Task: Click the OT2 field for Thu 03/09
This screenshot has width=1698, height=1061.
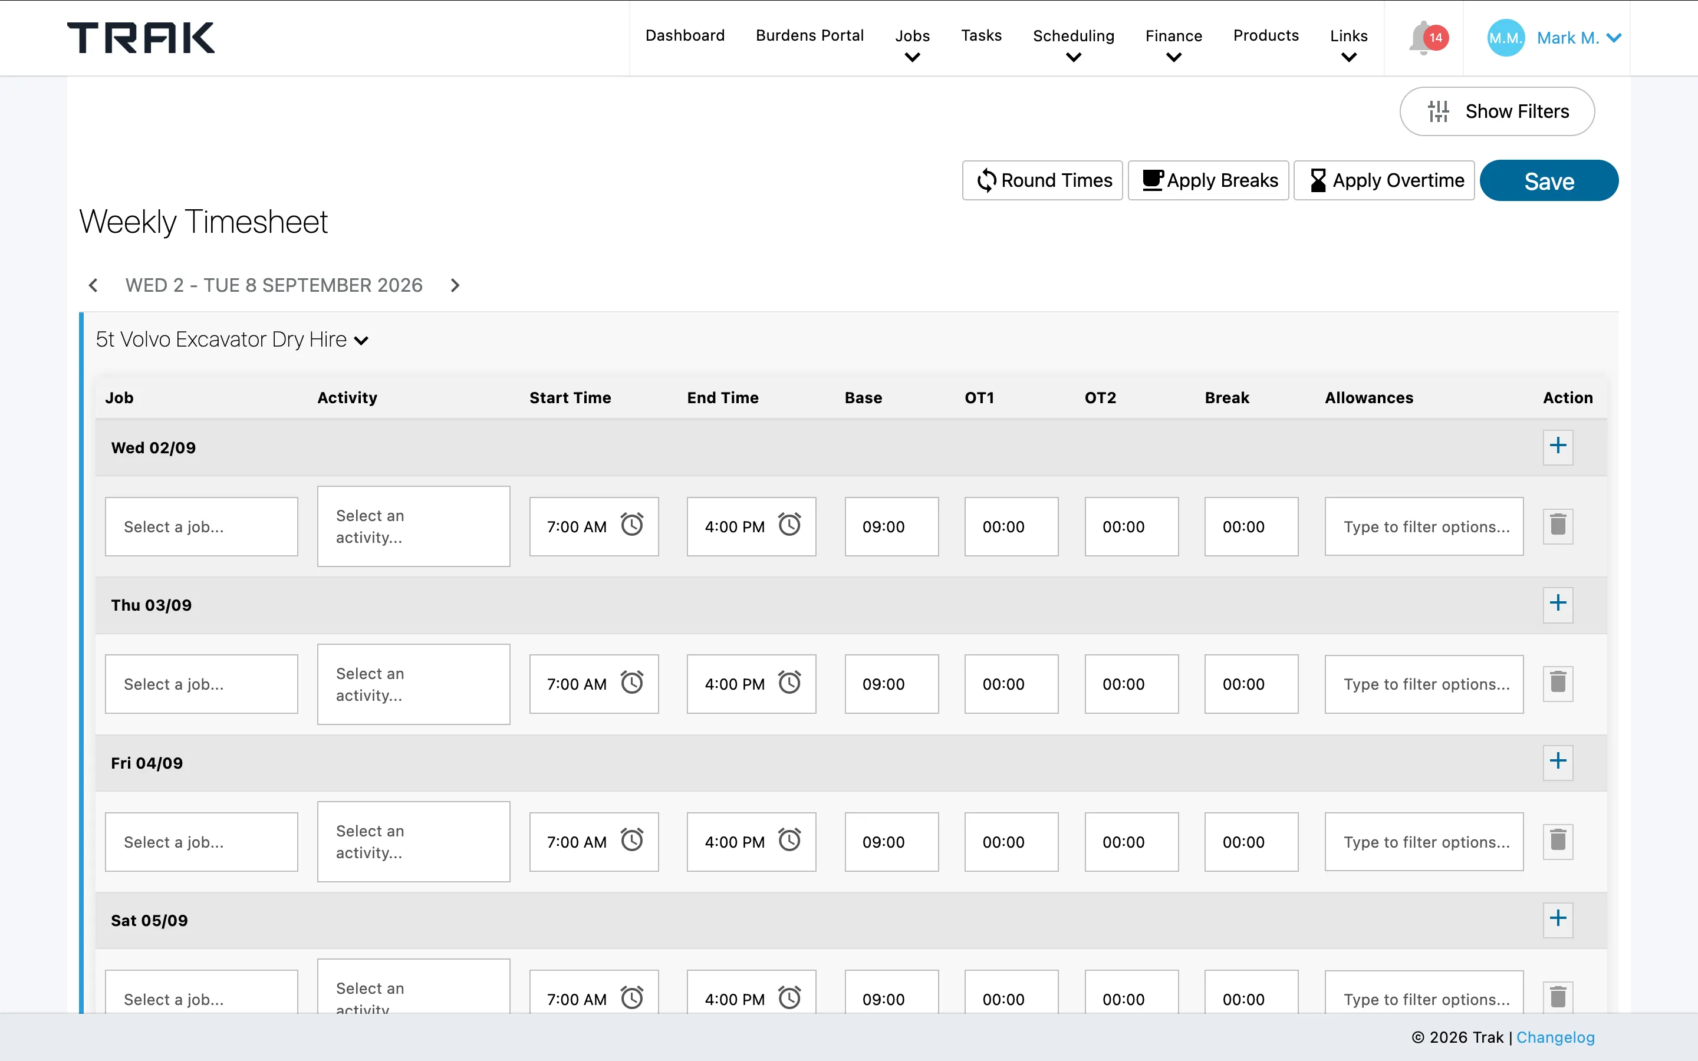Action: (x=1131, y=684)
